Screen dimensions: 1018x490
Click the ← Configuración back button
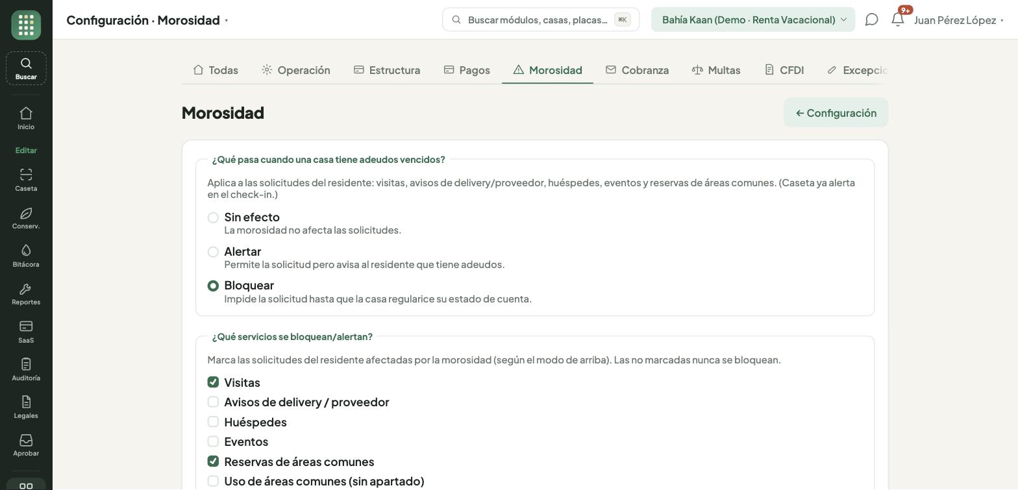pos(836,113)
